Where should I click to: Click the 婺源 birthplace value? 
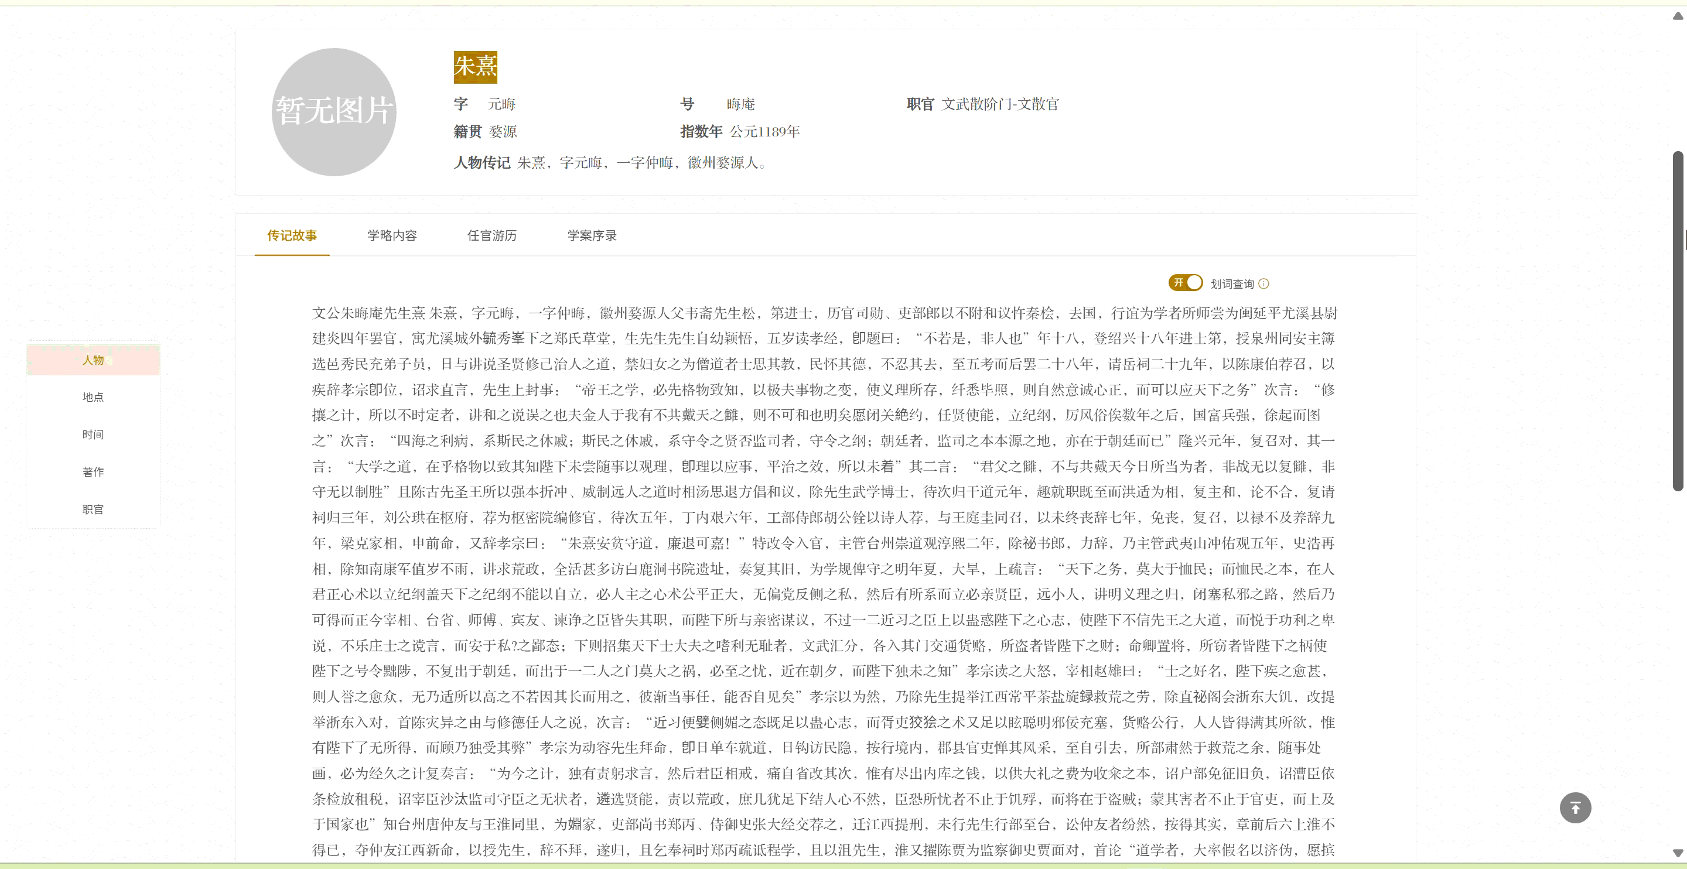pos(503,132)
